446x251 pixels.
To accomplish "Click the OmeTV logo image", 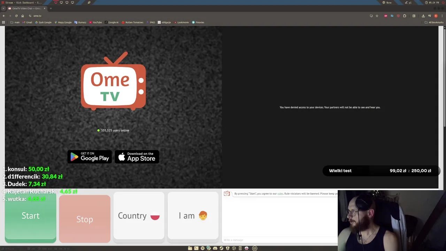I will pos(113,81).
